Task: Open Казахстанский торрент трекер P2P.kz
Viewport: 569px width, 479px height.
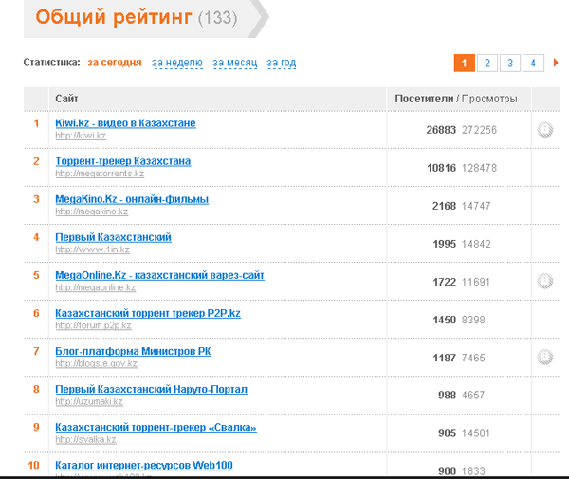Action: [148, 313]
